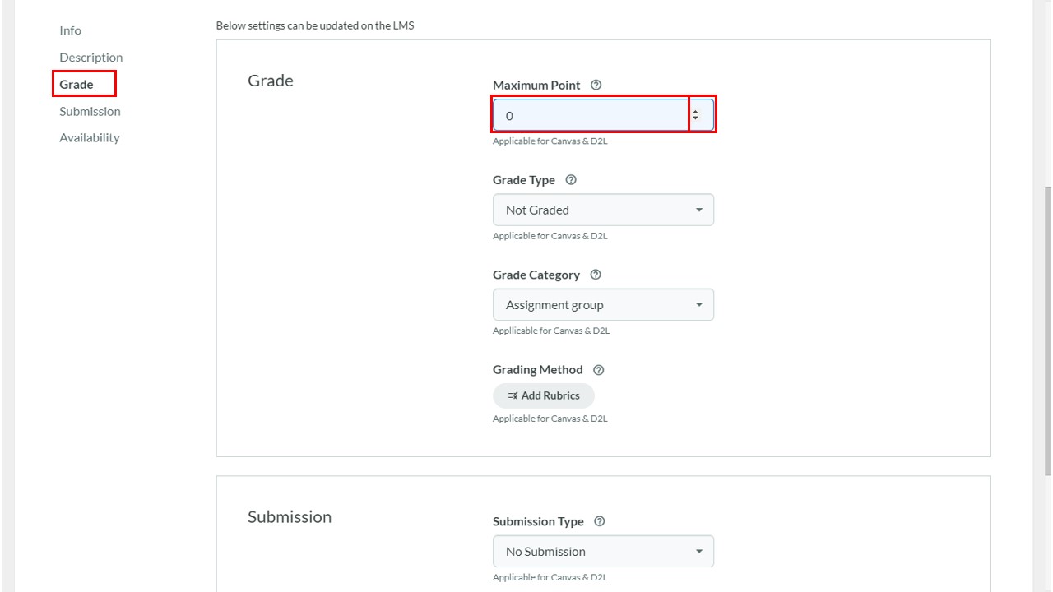Click 'Below settings can be updated on the LMS' text
Screen dimensions: 1053x592
(315, 25)
